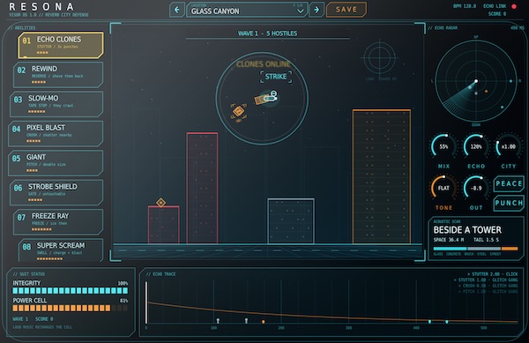Select the 06 STROBE SHIELD ability
529x343 pixels.
(x=56, y=192)
